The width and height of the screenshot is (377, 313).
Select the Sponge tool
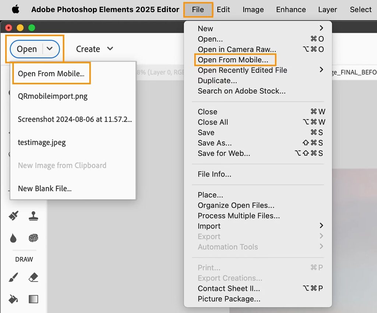[34, 238]
